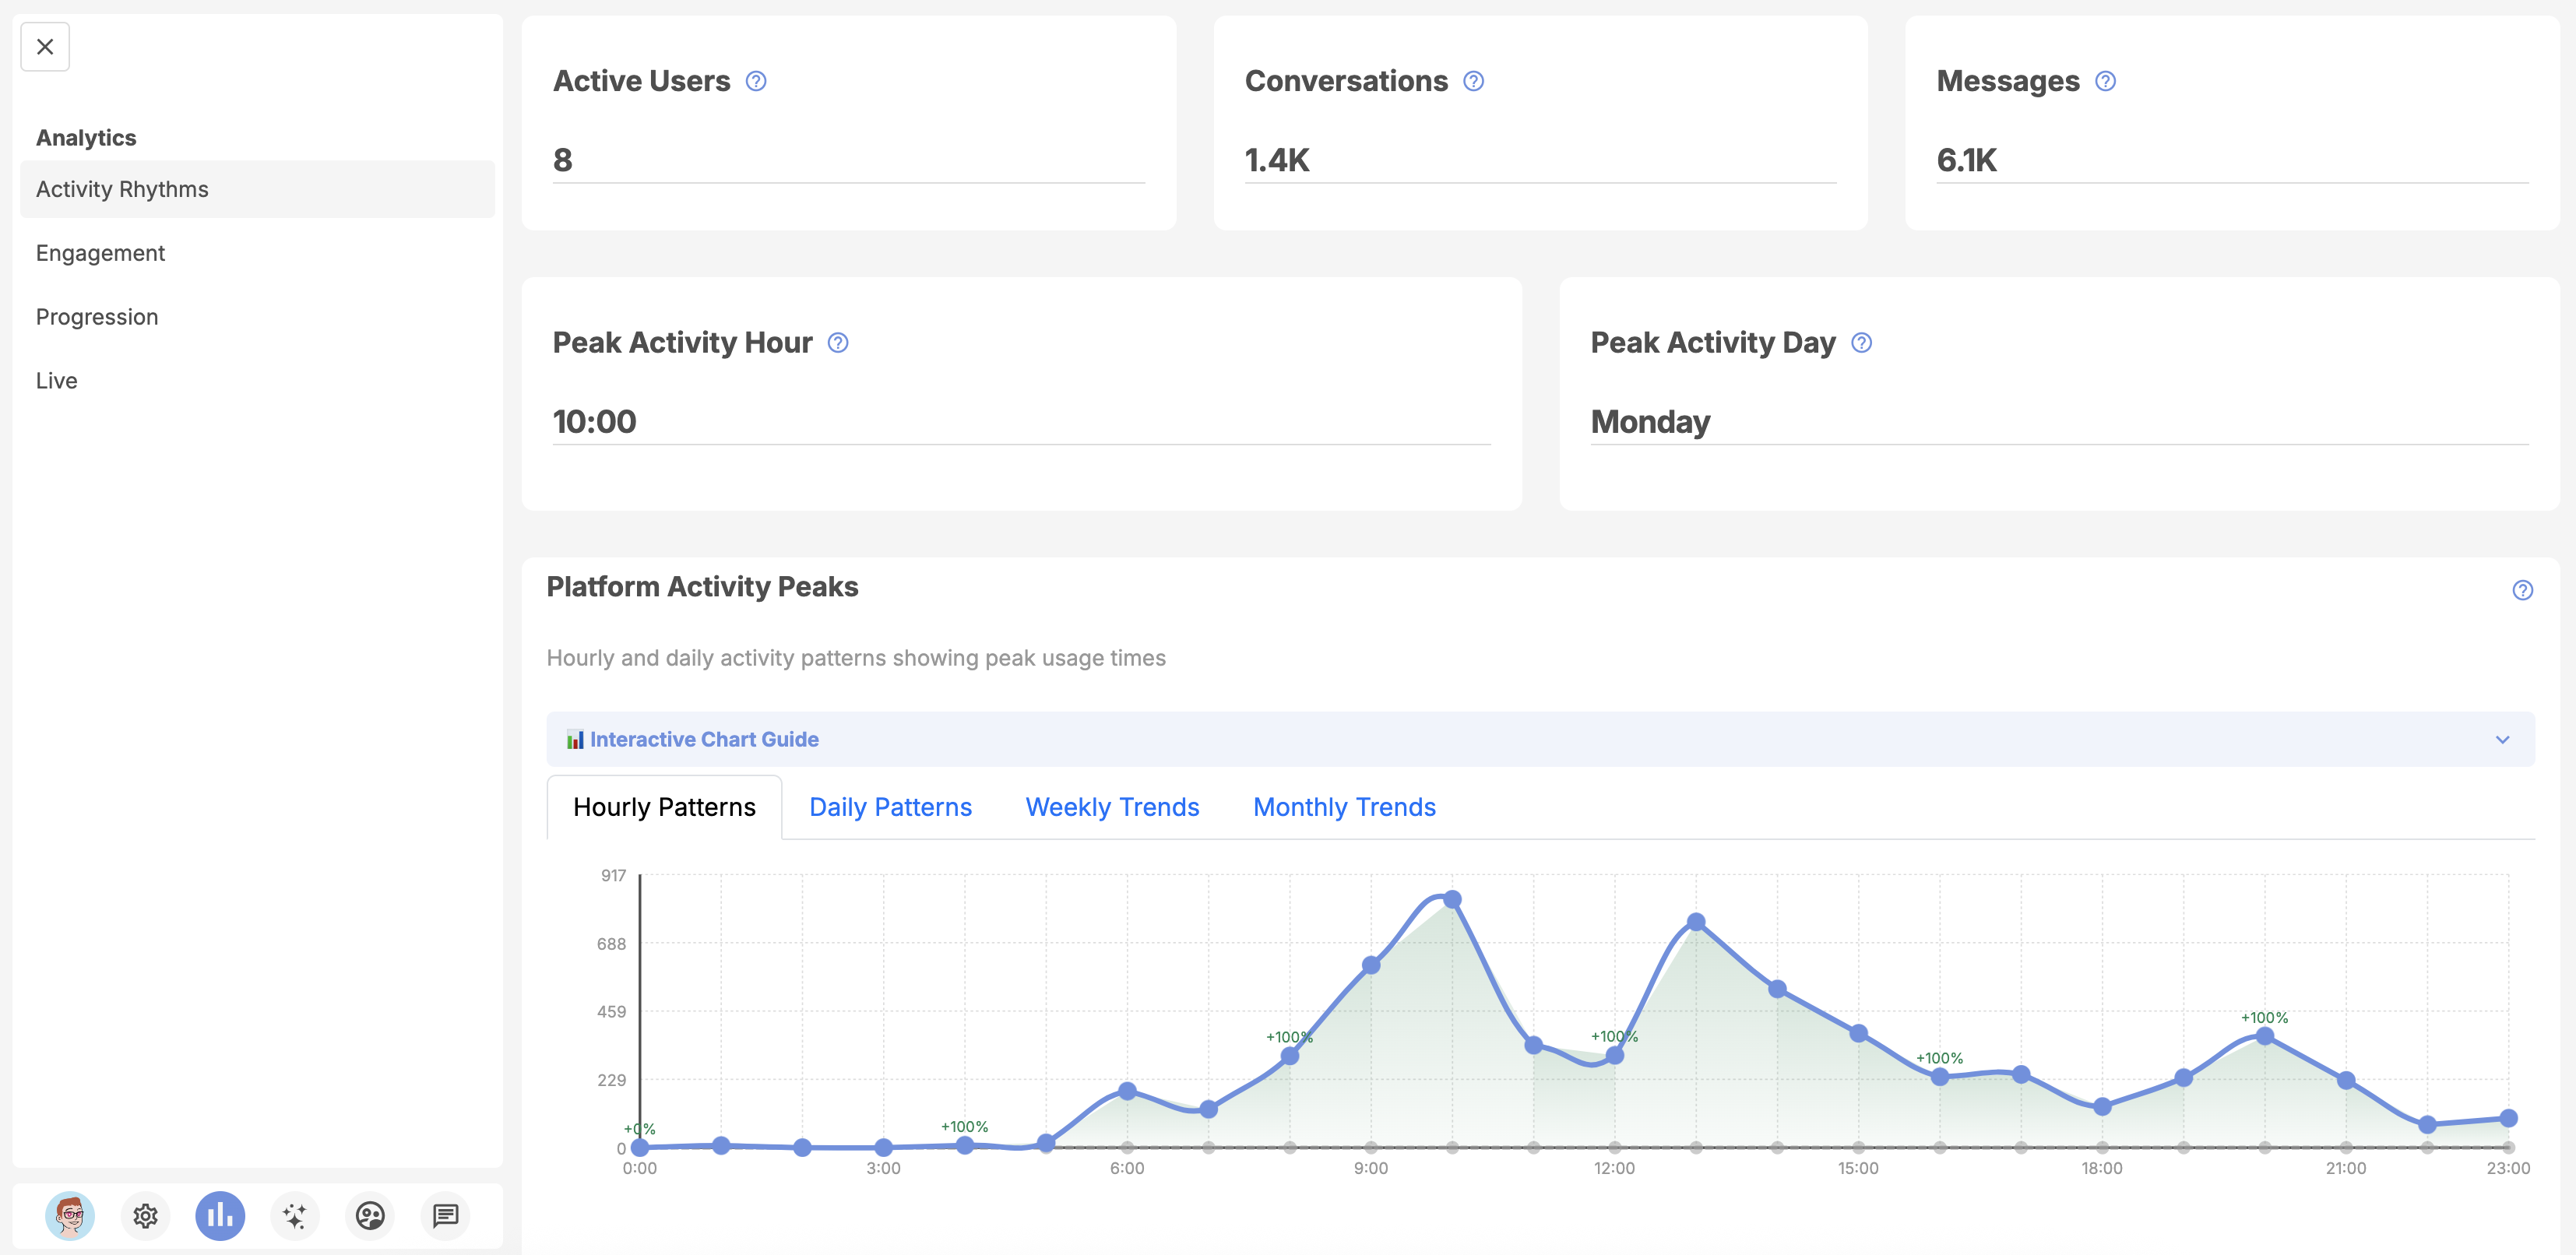
Task: Select the analytics bar chart icon
Action: tap(220, 1215)
